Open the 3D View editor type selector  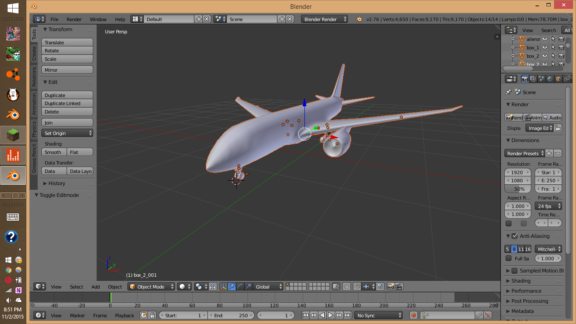point(40,286)
